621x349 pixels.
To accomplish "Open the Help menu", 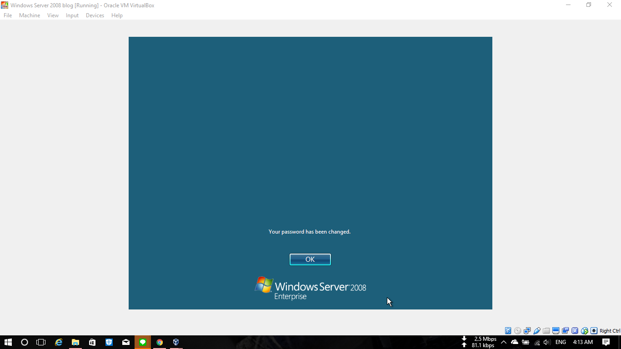I will tap(117, 15).
